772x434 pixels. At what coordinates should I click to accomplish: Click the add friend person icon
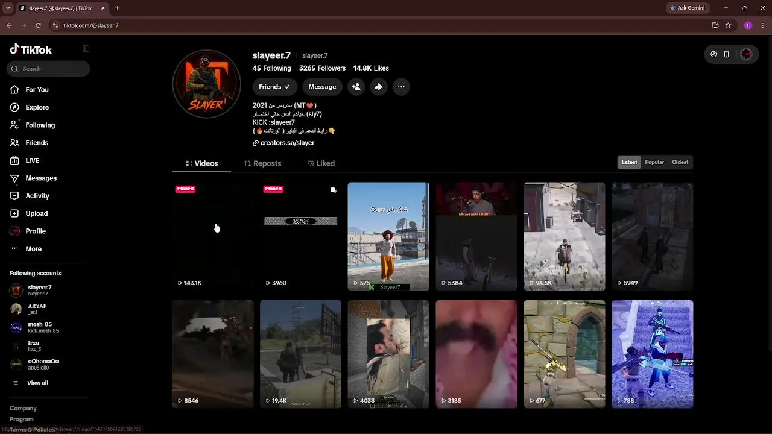click(356, 87)
